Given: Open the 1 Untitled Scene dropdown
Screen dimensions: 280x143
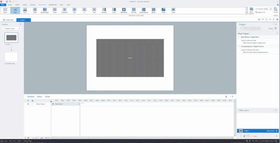Looking at the screenshot, I should (11, 29).
